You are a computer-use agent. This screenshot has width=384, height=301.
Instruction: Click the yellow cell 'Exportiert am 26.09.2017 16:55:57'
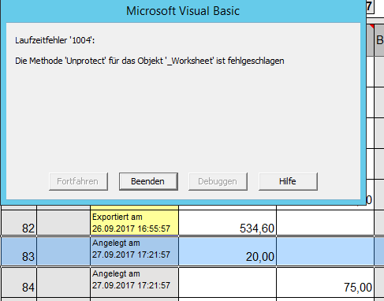click(x=134, y=223)
